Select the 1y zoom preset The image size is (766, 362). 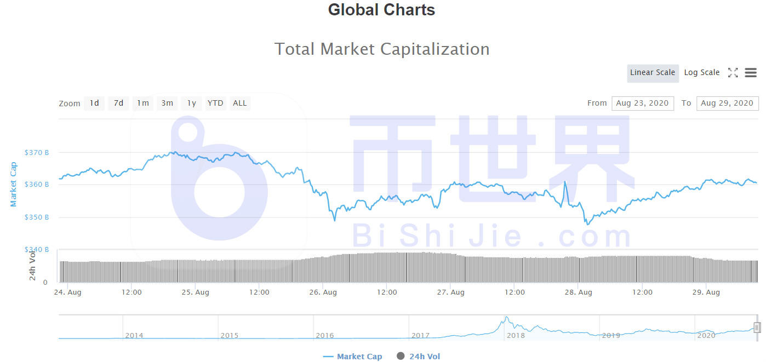pos(191,103)
